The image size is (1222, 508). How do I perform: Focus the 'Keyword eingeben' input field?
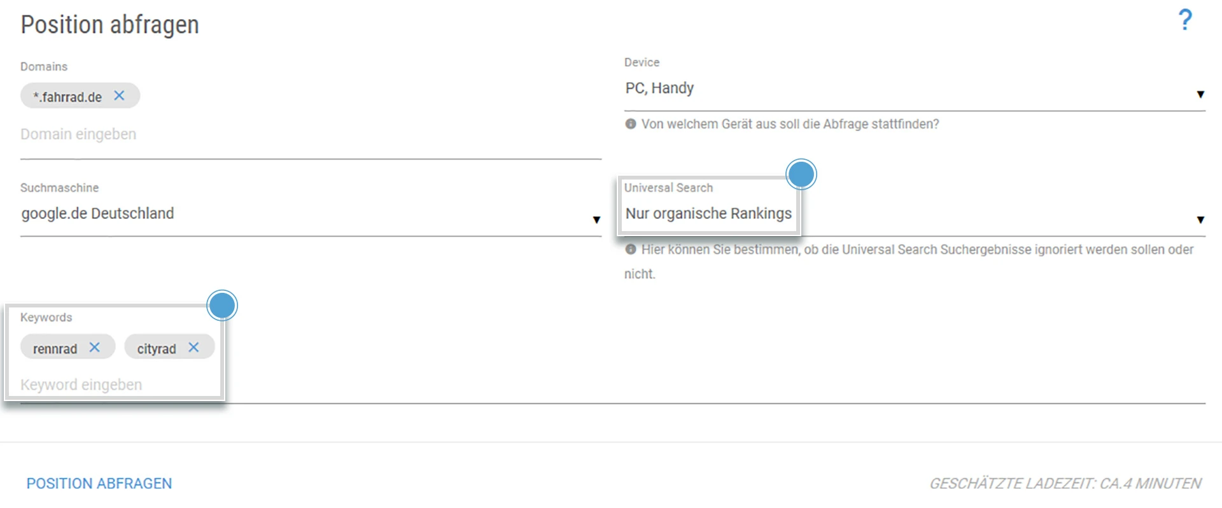point(81,385)
